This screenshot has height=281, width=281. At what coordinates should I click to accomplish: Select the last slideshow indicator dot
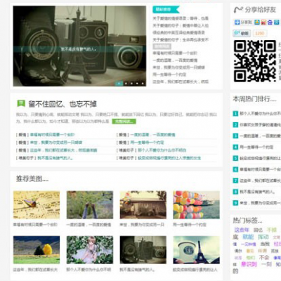coord(143,83)
